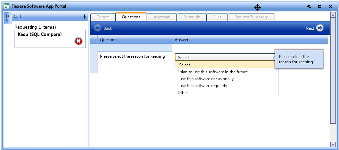339x150 pixels.
Task: Maximize the App Portal window
Action: pyautogui.click(x=320, y=7)
